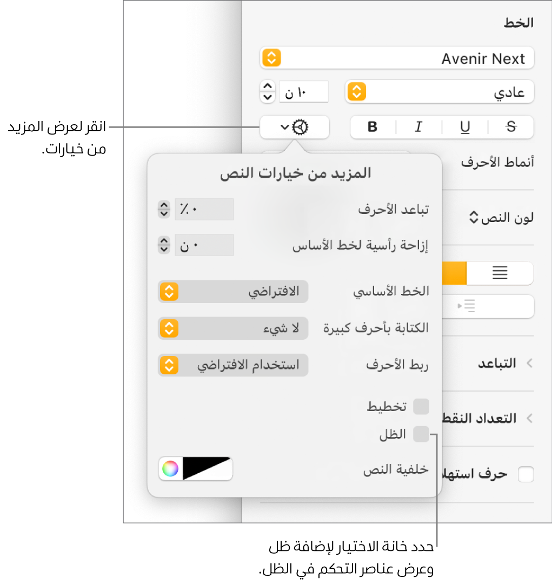Click the الخط font section heading
Screen dimensions: 552x585
coord(519,23)
